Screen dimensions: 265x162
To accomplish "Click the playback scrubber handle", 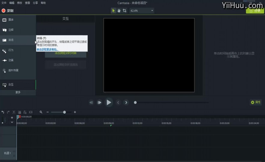I will (135, 102).
